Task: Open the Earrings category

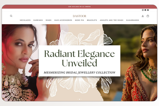Action: pos(38,20)
